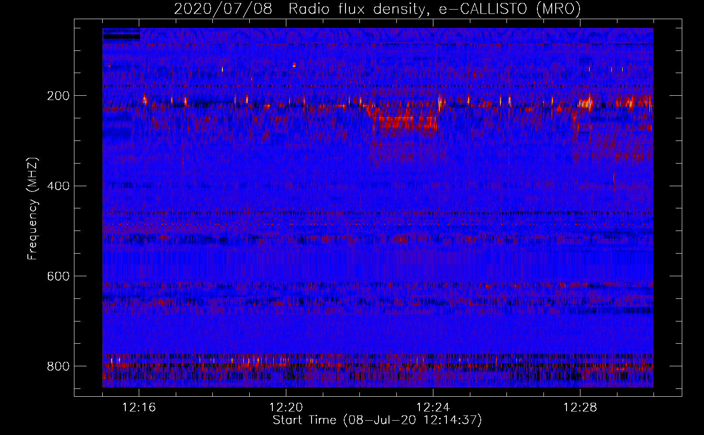
Task: Click the 600 frequency tick label
Action: pyautogui.click(x=58, y=276)
